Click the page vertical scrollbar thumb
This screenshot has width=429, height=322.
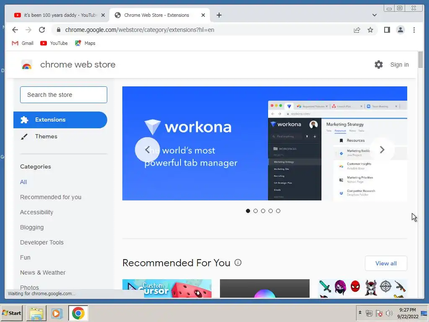pyautogui.click(x=421, y=60)
